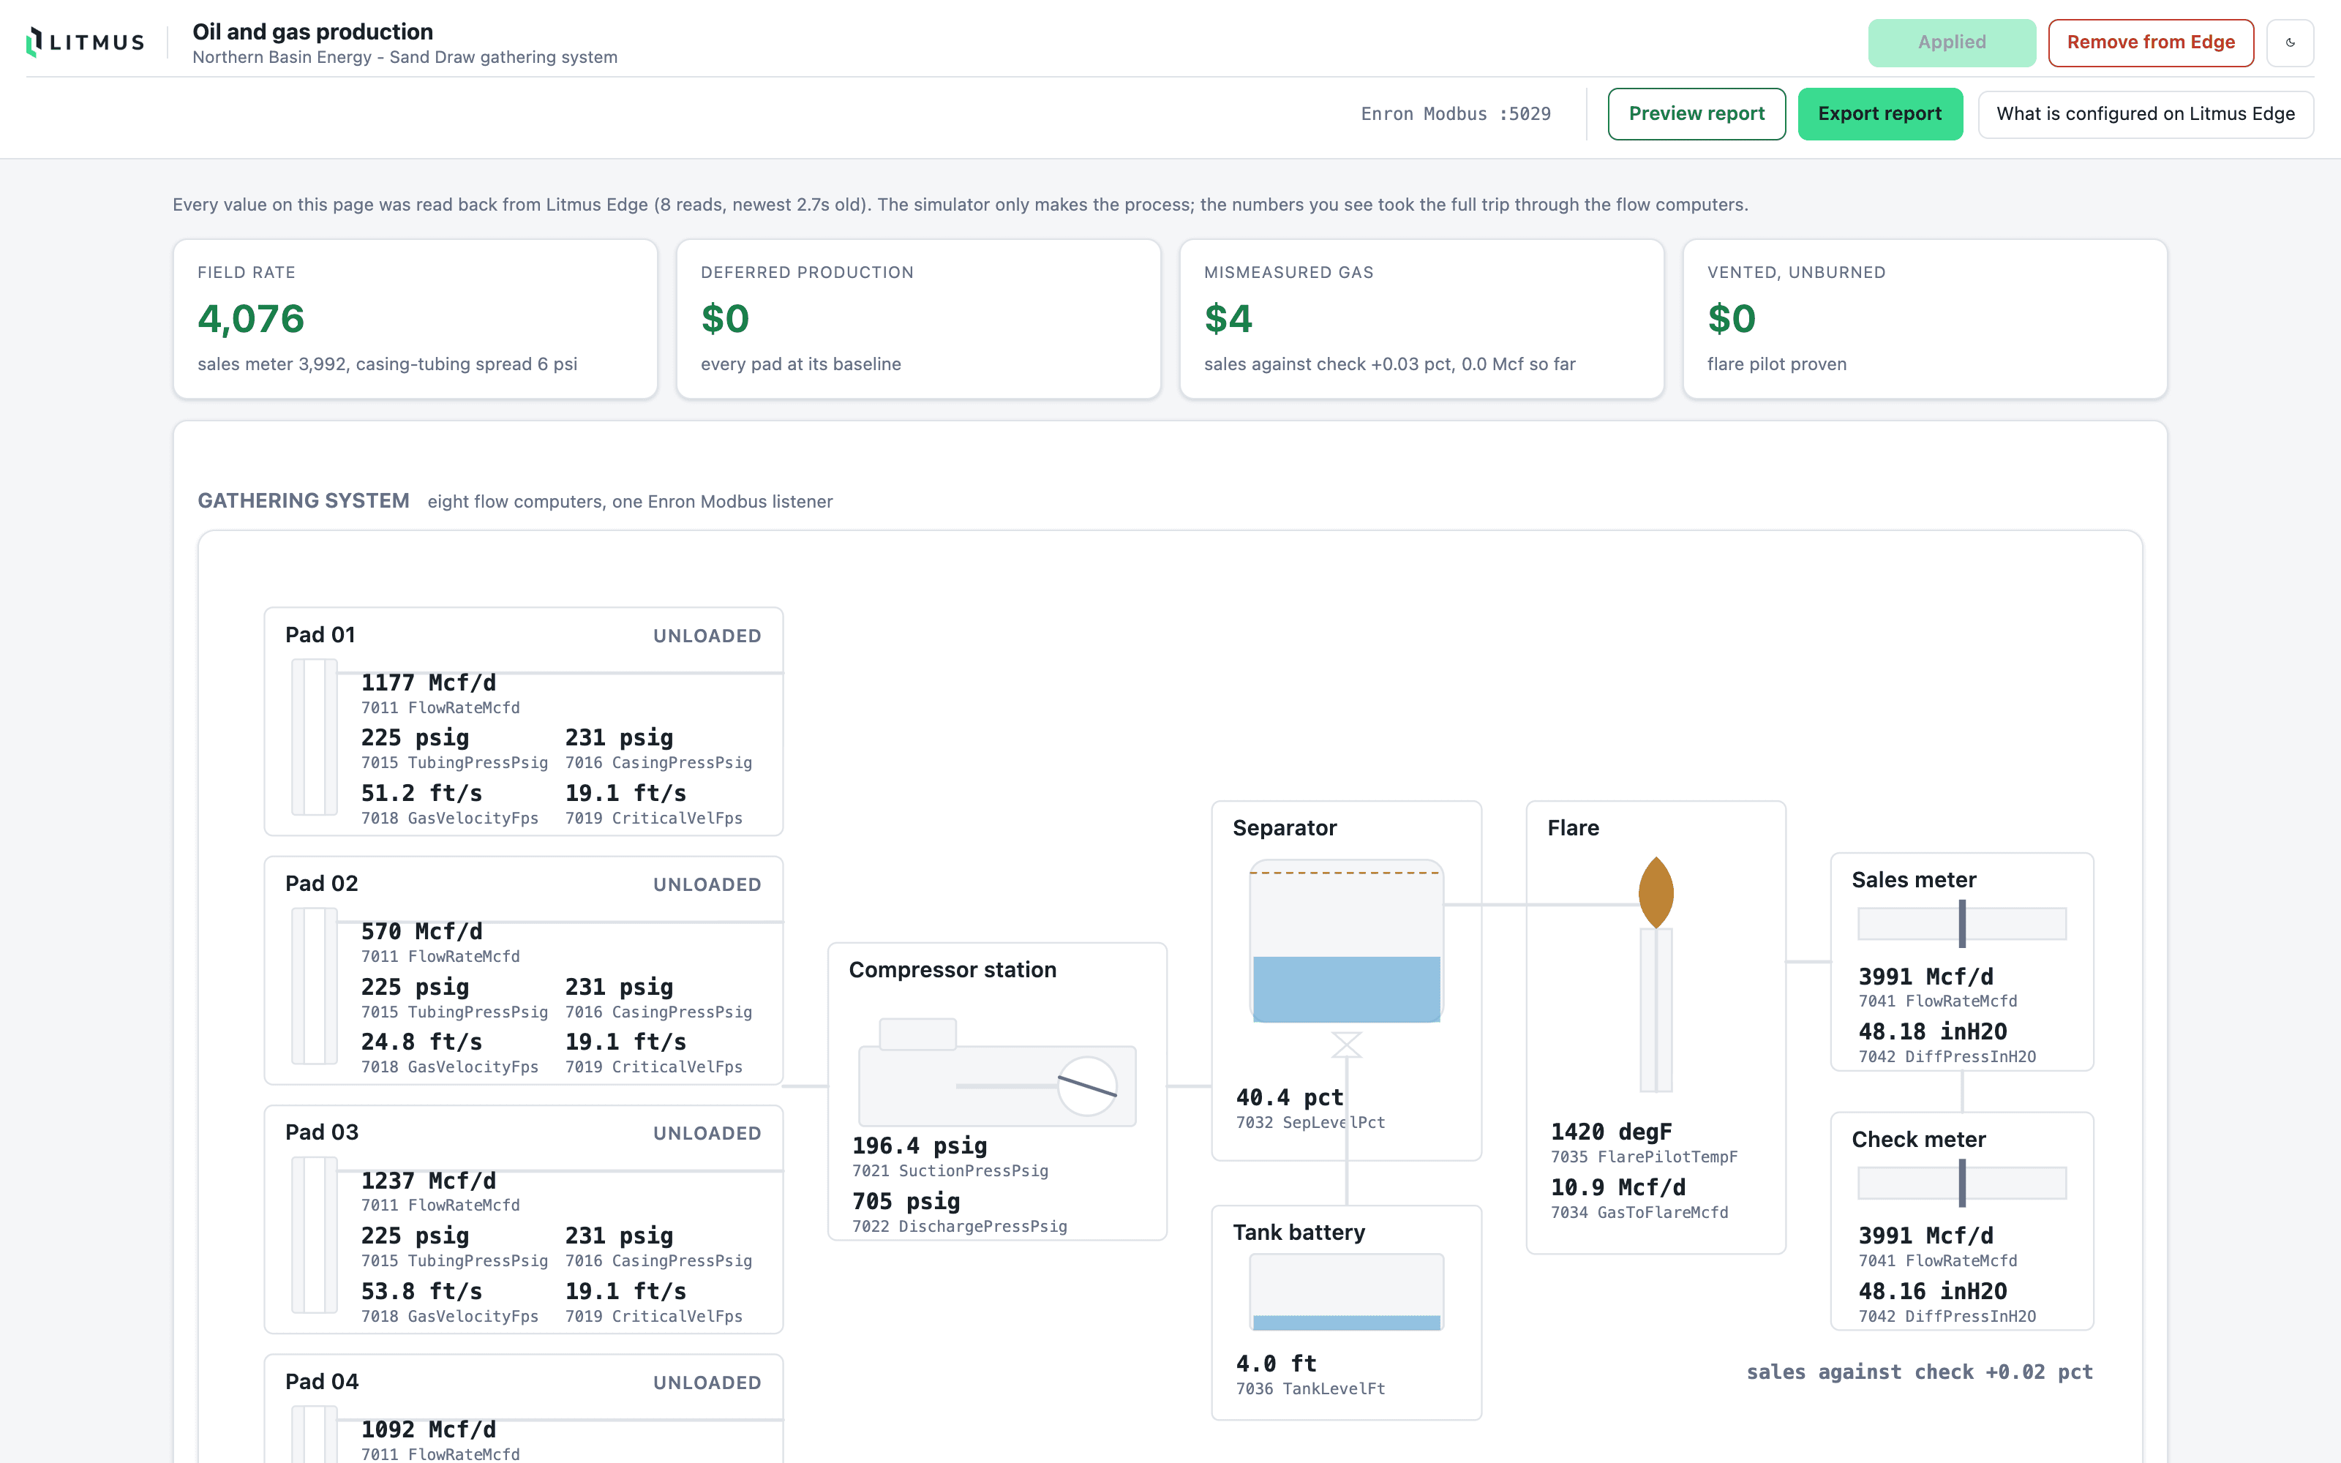Click the Pad 02 title

tap(321, 884)
